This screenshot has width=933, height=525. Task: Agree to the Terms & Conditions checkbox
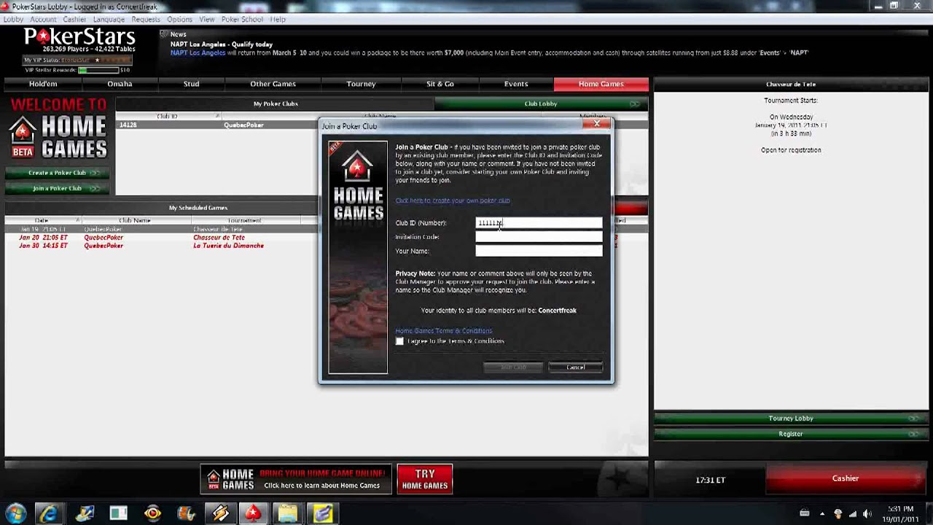point(399,341)
